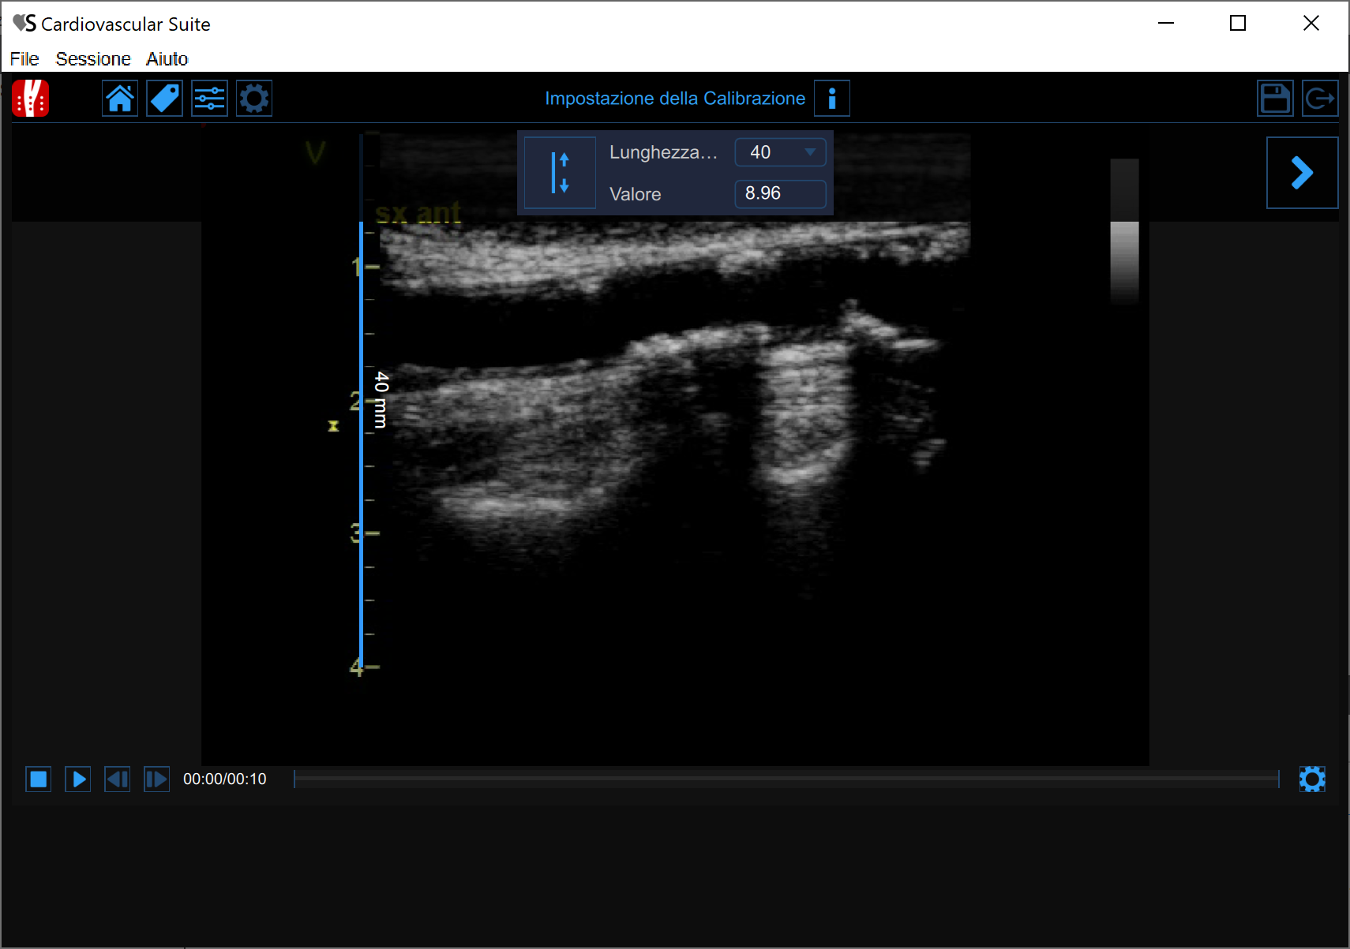Screen dimensions: 1350x949
Task: Expand the Lunghezza length dropdown
Action: tap(809, 152)
